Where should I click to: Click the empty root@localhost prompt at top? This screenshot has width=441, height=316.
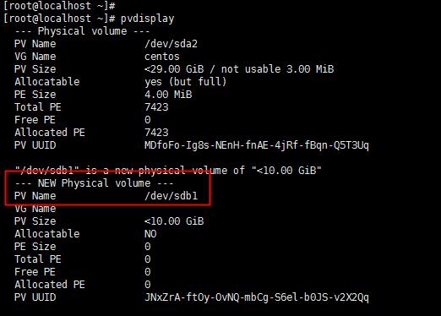59,6
